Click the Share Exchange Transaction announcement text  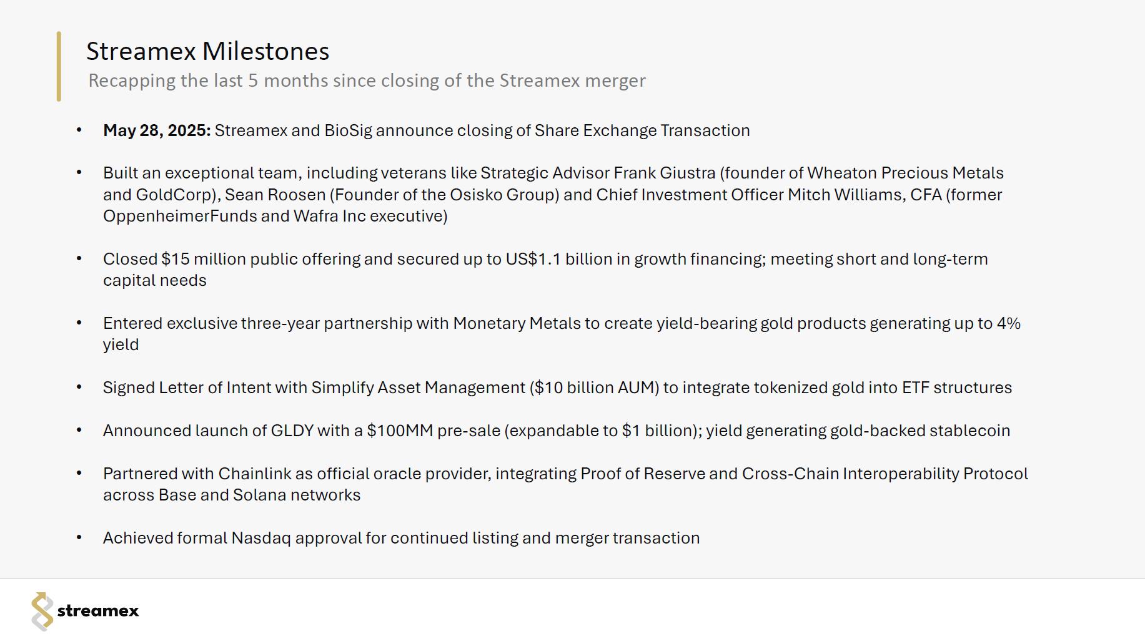pos(482,130)
